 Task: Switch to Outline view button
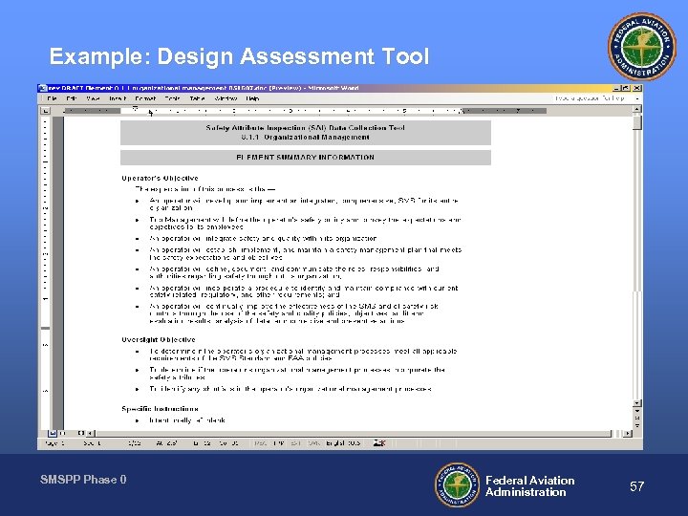coord(81,433)
